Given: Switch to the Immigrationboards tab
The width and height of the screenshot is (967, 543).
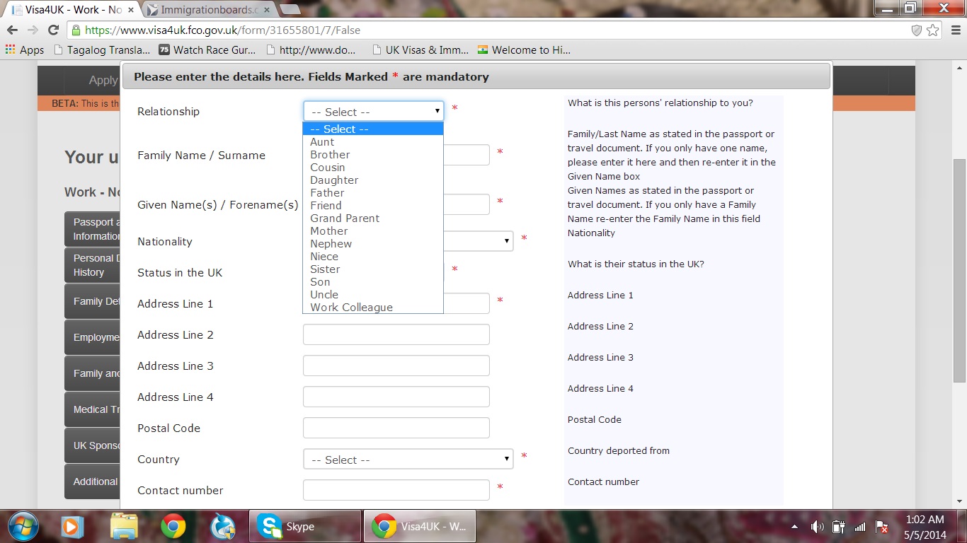Looking at the screenshot, I should click(205, 10).
